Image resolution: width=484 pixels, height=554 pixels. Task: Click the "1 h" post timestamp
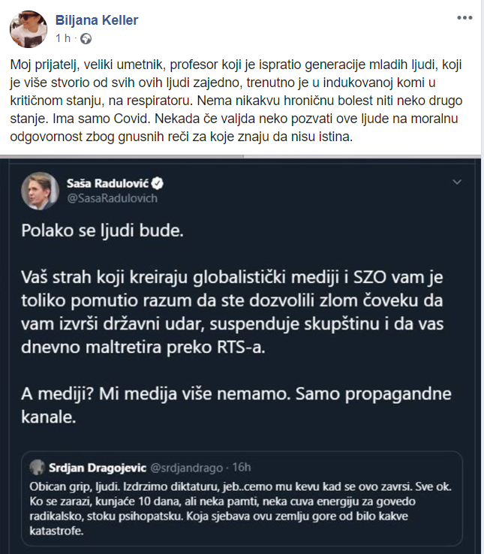pos(65,38)
